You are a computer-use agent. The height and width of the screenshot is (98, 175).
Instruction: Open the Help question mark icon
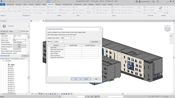pos(157,1)
